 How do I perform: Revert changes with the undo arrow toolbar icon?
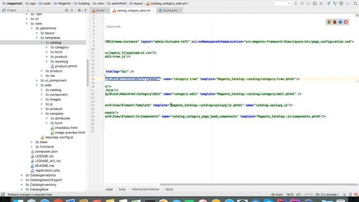[348, 3]
